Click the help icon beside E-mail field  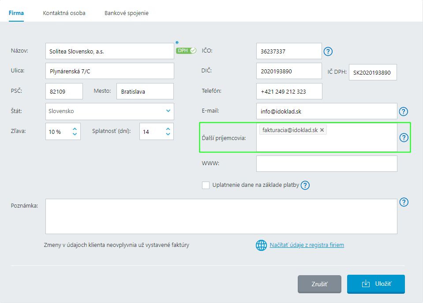403,112
